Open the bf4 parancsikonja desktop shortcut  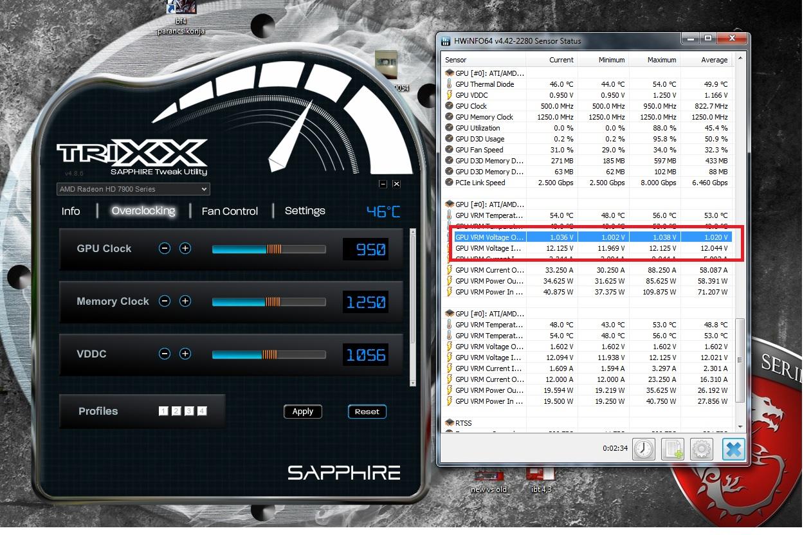[x=181, y=18]
